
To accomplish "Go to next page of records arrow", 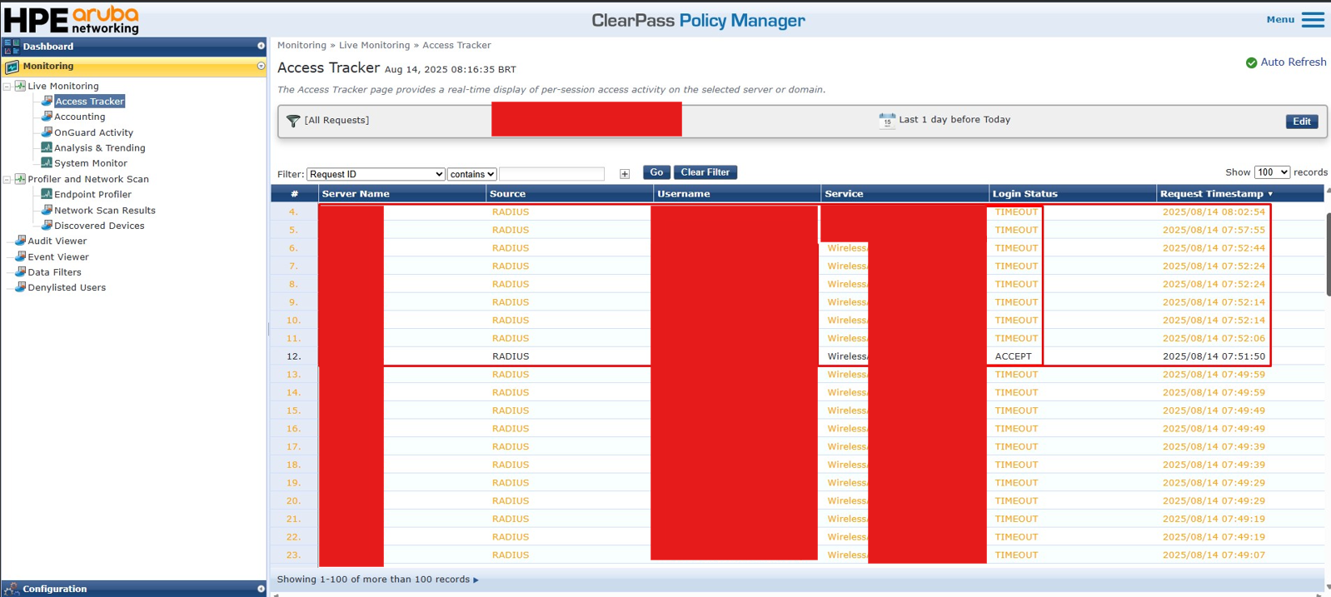I will pyautogui.click(x=476, y=580).
